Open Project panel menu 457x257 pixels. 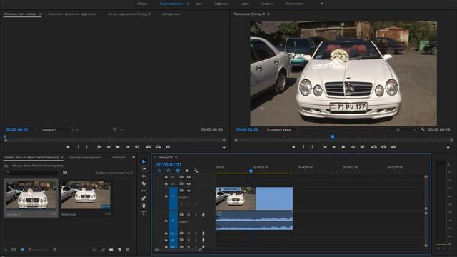click(62, 158)
